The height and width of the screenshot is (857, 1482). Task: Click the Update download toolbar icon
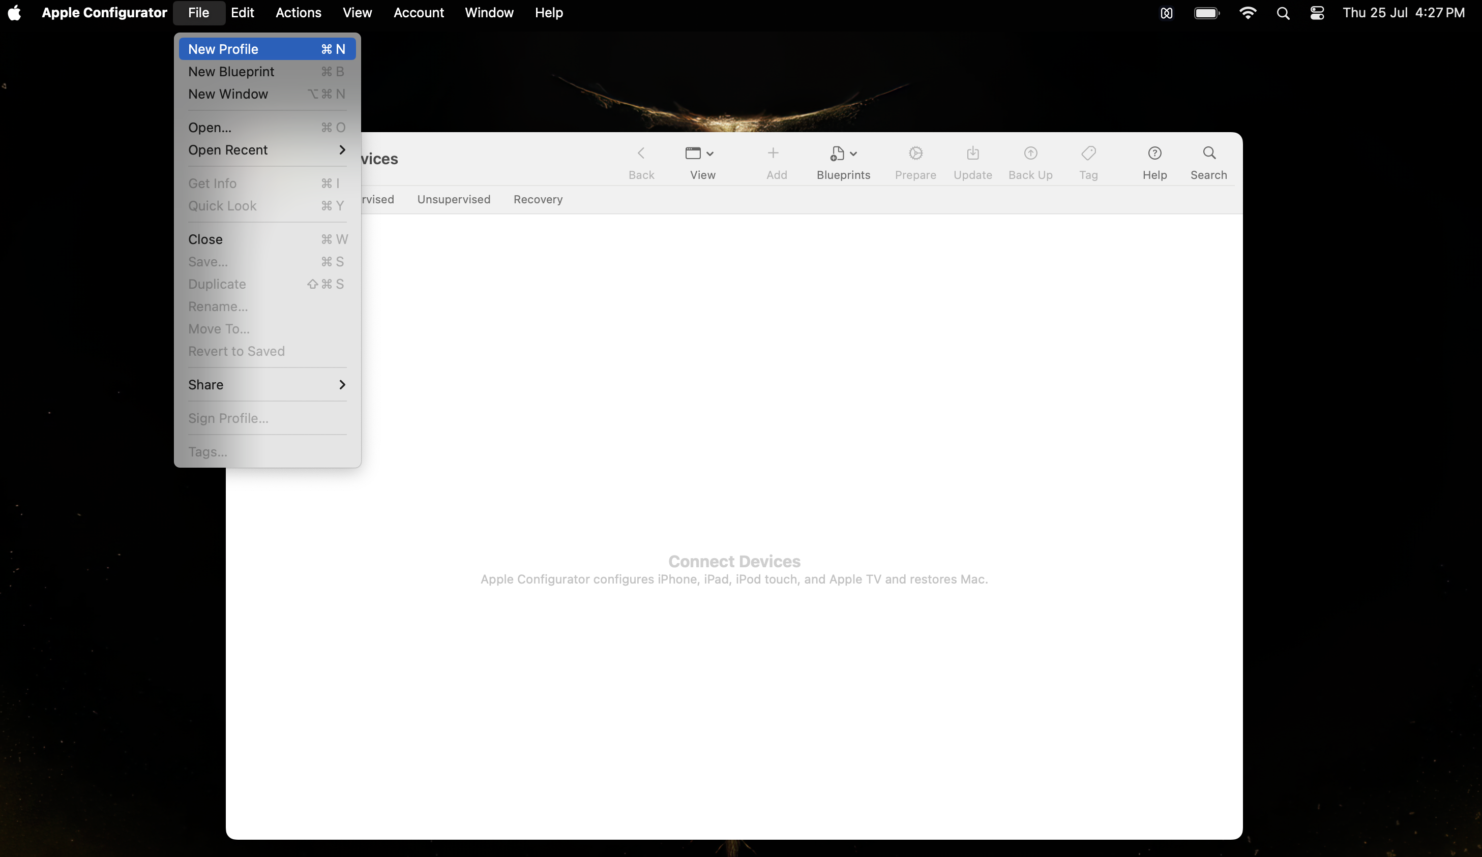pos(973,154)
